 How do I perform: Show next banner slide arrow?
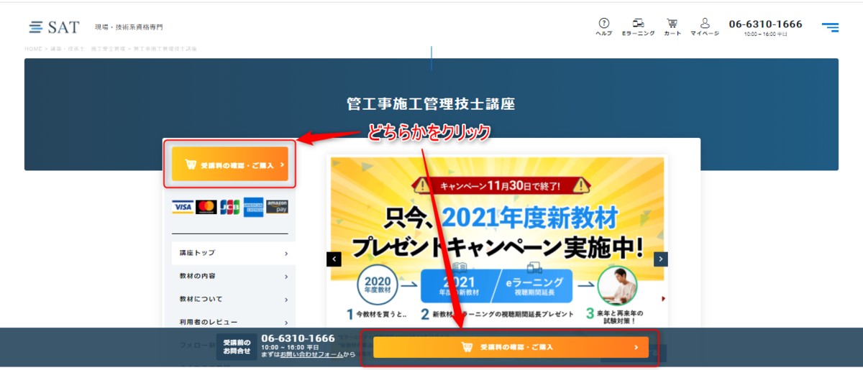coord(661,259)
